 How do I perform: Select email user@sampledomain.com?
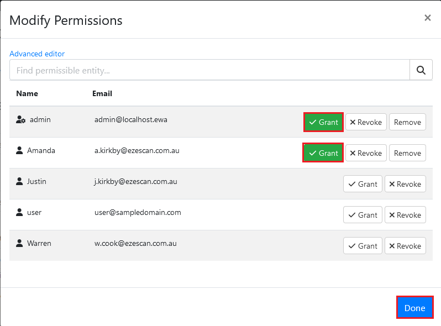tap(138, 213)
